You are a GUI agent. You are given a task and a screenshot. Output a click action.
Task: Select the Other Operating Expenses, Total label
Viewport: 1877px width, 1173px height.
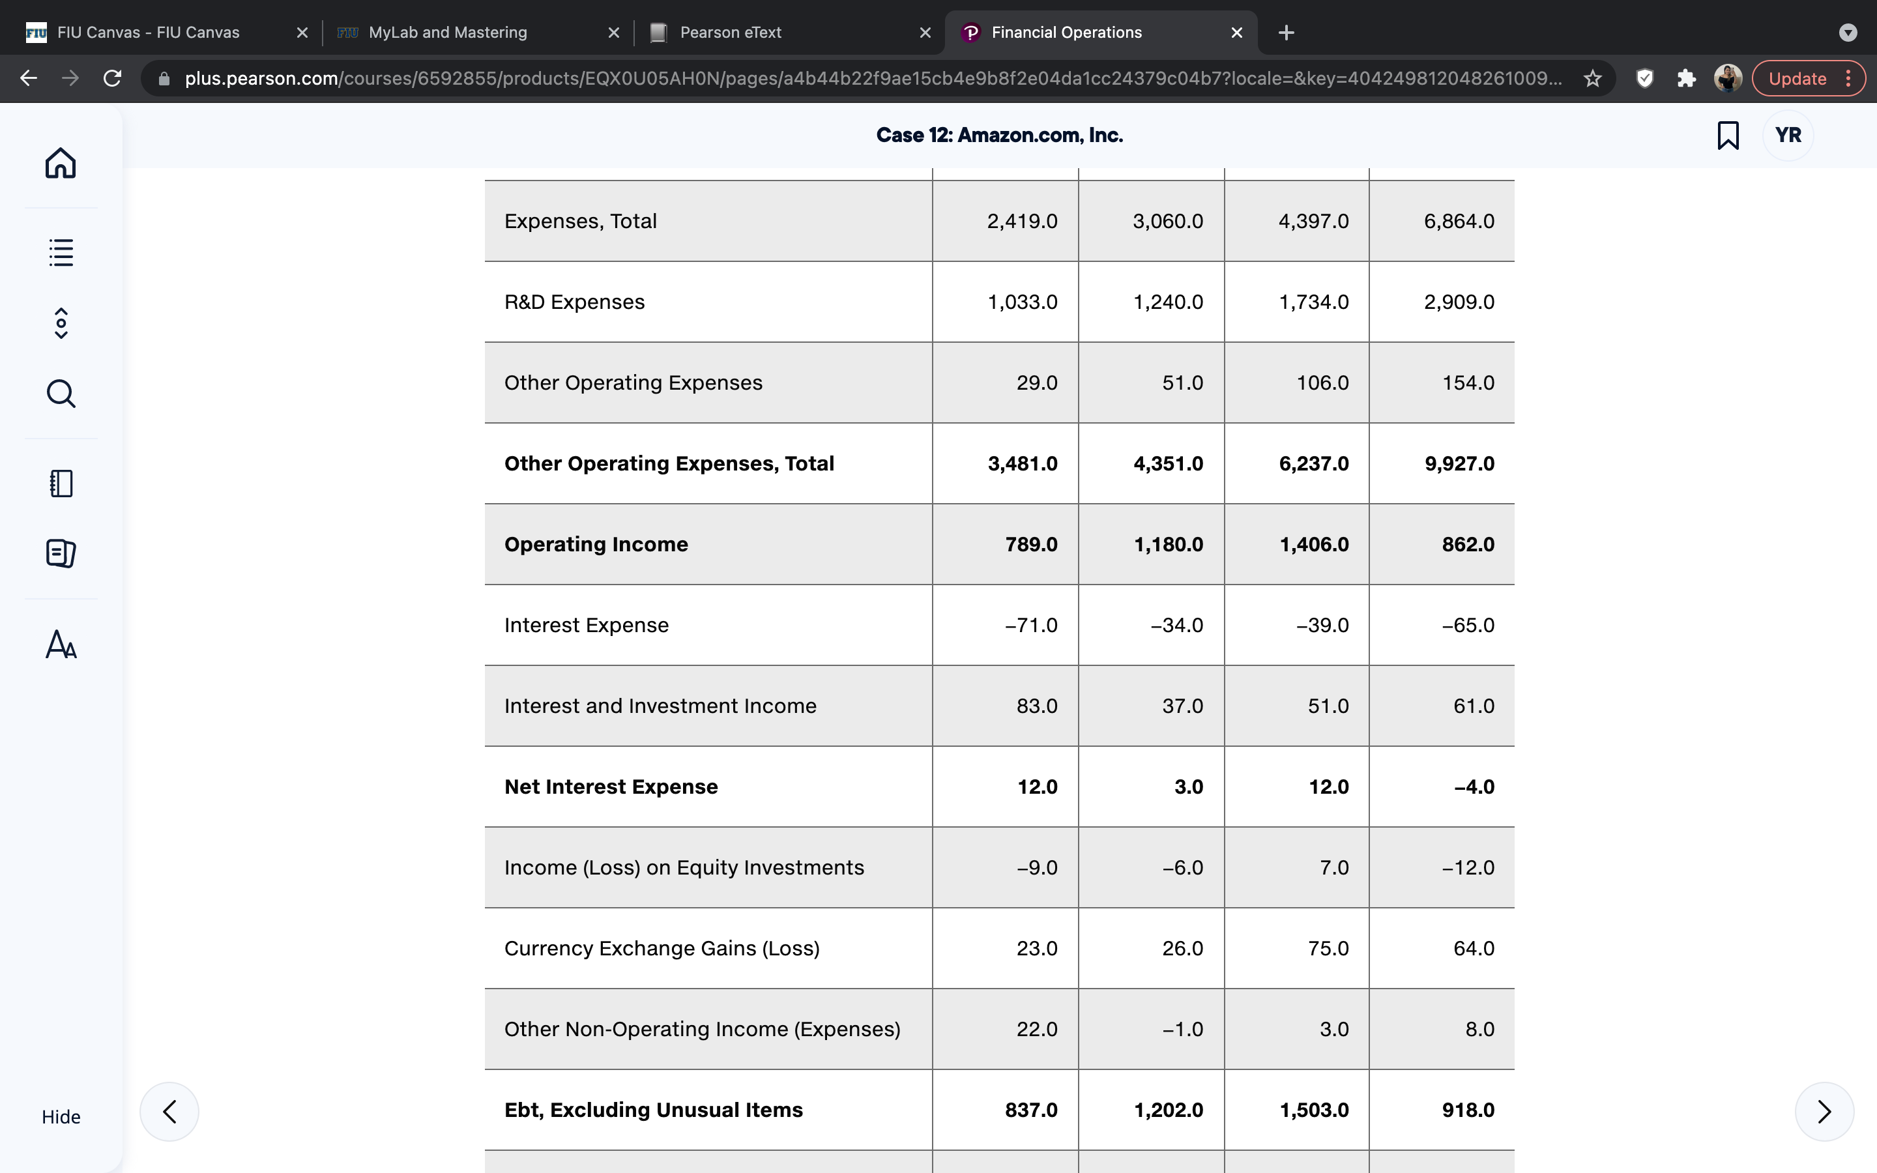(669, 463)
